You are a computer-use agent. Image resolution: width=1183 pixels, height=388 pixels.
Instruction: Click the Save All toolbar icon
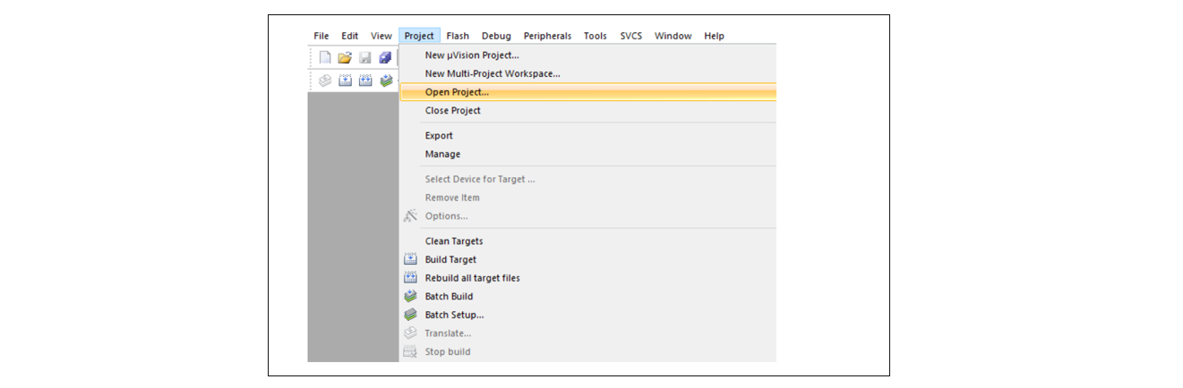coord(385,57)
